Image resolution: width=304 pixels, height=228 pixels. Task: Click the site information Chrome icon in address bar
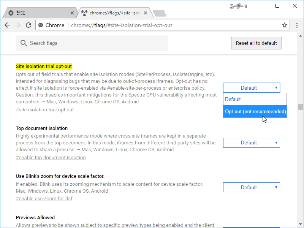pos(41,25)
